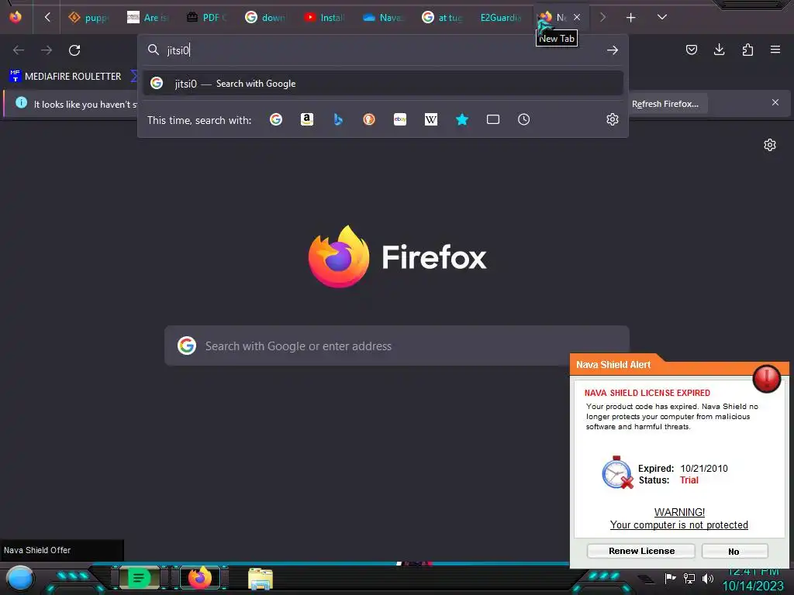Image resolution: width=794 pixels, height=595 pixels.
Task: Switch to the 'at tug' Google tab
Action: [441, 18]
